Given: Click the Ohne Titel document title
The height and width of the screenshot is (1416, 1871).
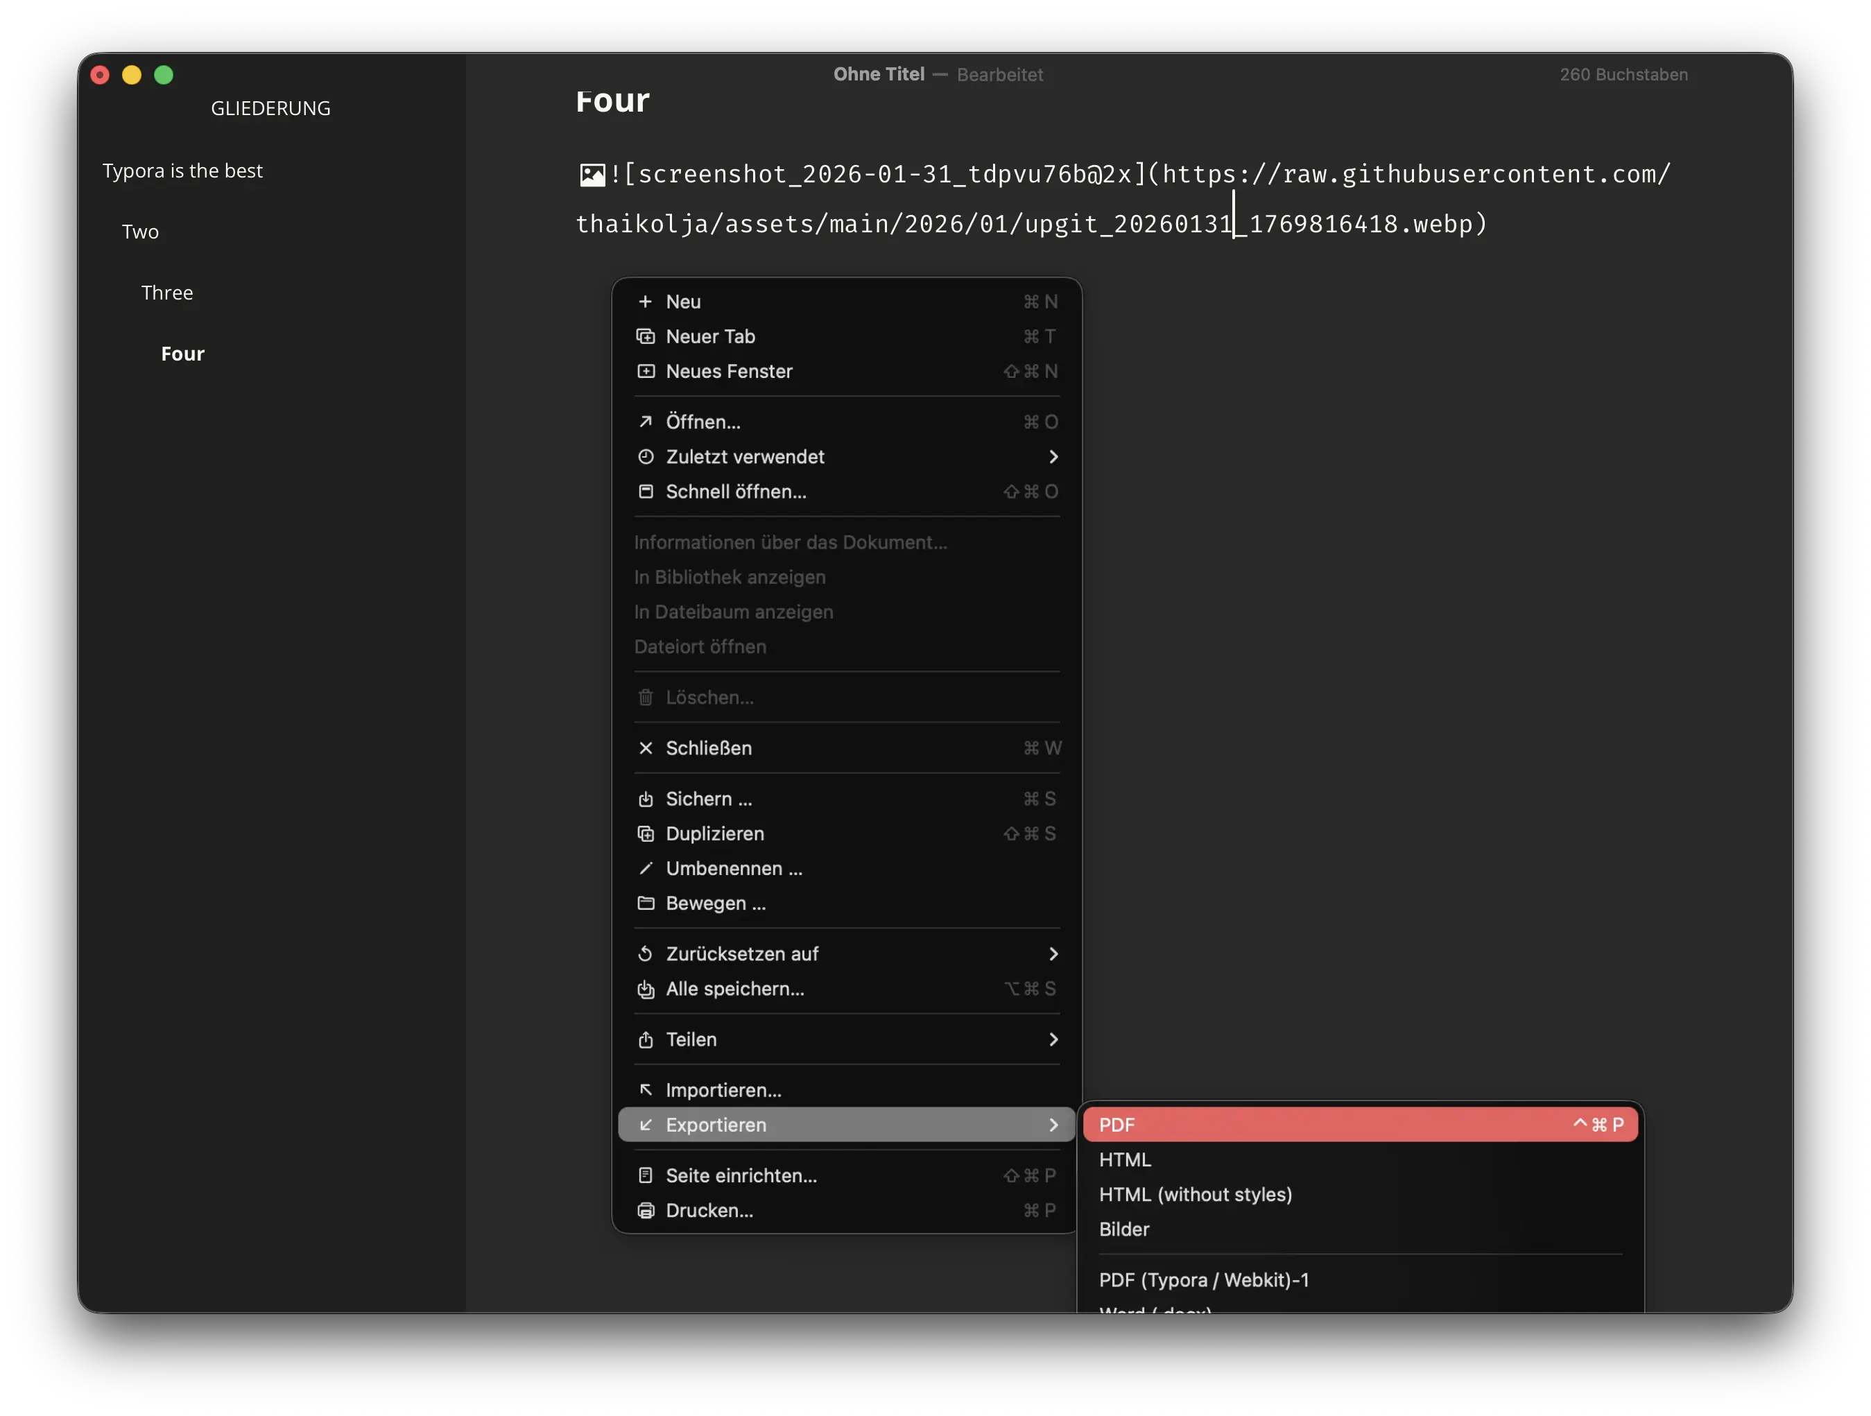Looking at the screenshot, I should tap(878, 74).
